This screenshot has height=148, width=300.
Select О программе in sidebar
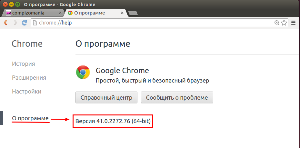[30, 118]
